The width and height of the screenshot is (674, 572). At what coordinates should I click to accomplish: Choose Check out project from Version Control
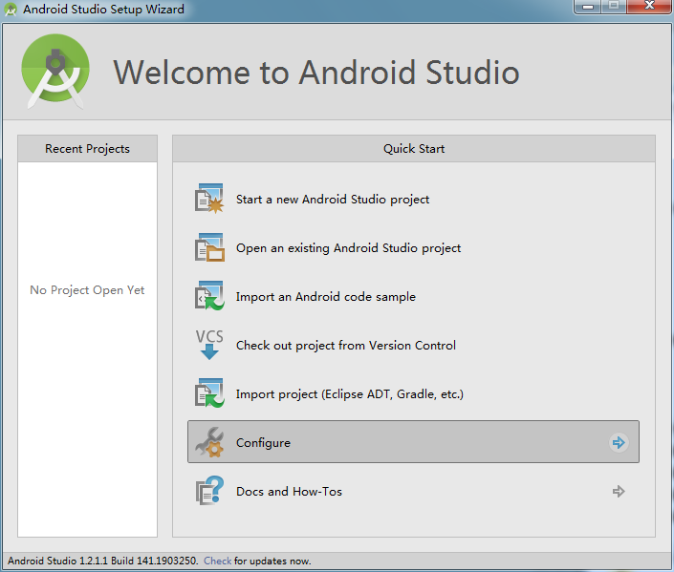[345, 346]
